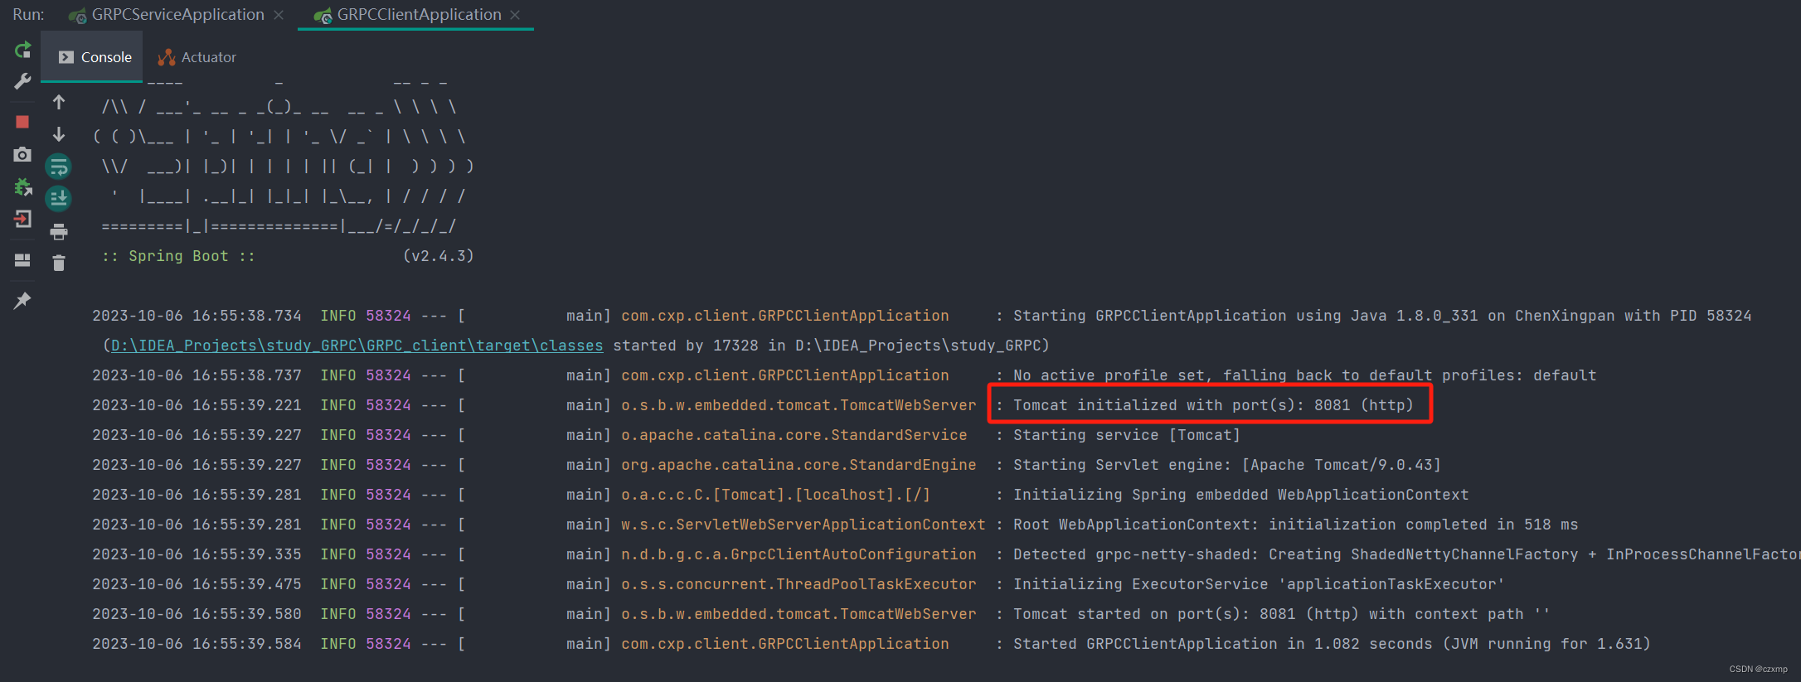1801x682 pixels.
Task: Click 'o.apache.catalina.core.StandardService' logger name
Action: coord(794,435)
